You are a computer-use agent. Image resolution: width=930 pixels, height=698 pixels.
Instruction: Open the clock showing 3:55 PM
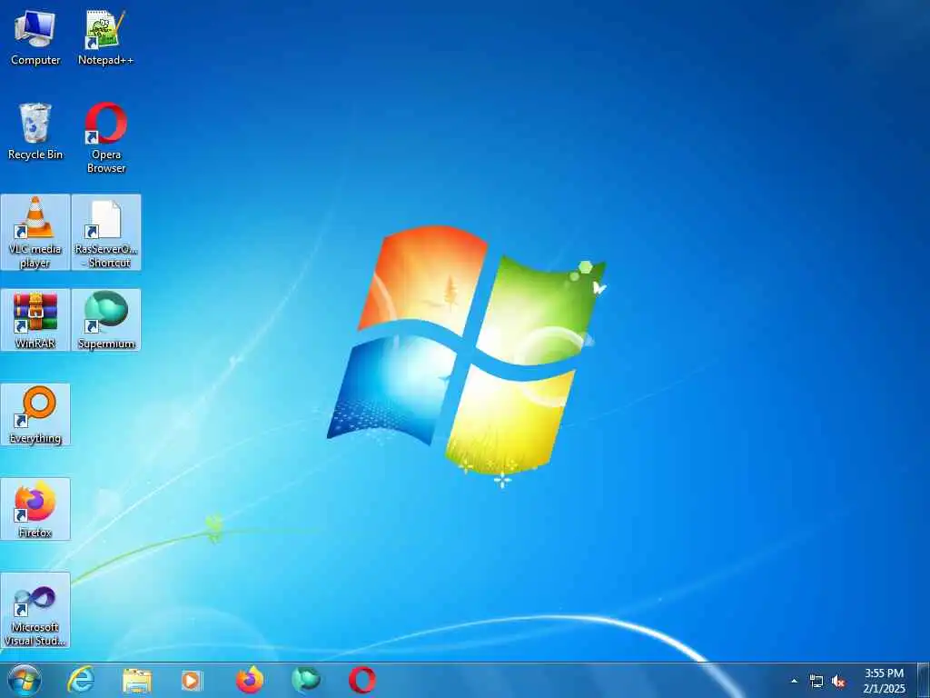(x=884, y=681)
